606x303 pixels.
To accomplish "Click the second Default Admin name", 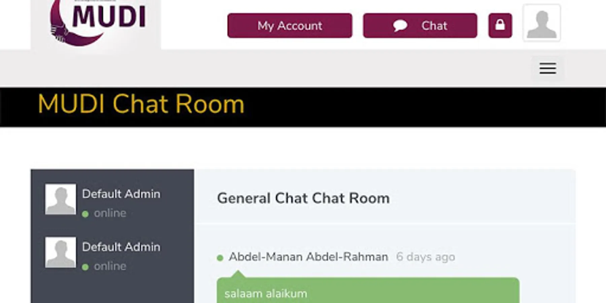I will click(121, 247).
